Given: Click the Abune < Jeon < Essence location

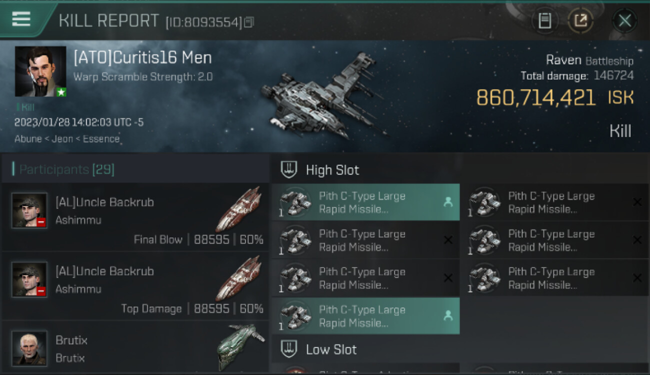Looking at the screenshot, I should coord(67,139).
